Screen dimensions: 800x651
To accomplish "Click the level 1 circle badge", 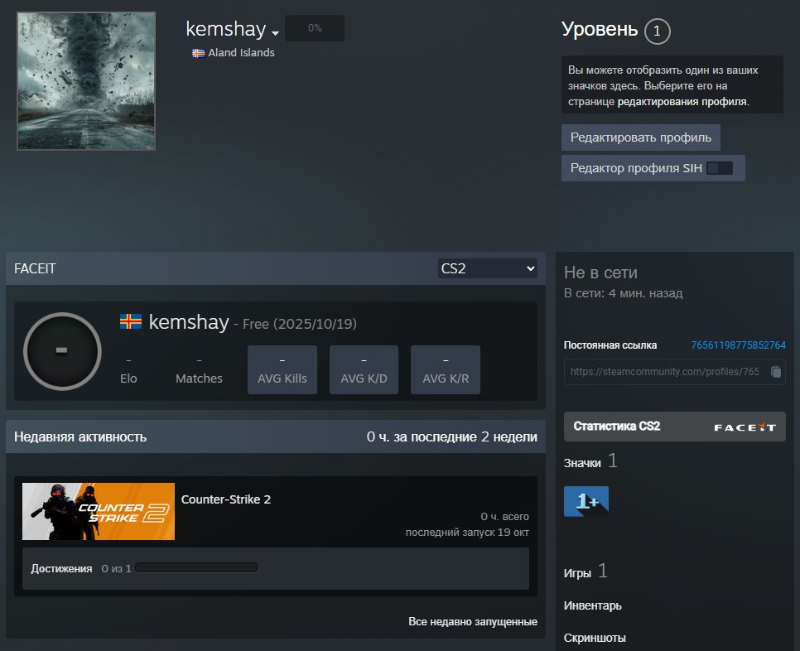I will pyautogui.click(x=657, y=31).
